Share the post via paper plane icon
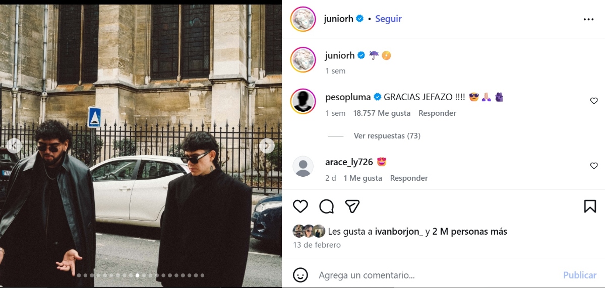The width and height of the screenshot is (605, 288). (x=352, y=206)
